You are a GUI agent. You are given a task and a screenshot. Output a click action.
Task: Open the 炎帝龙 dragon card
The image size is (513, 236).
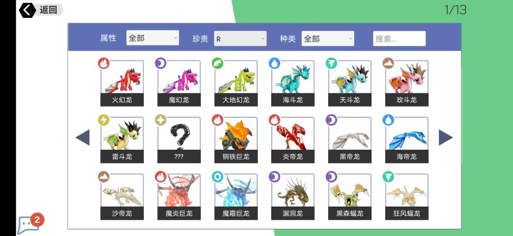pos(293,140)
